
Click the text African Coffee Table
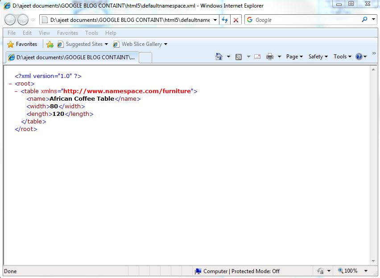click(x=82, y=98)
